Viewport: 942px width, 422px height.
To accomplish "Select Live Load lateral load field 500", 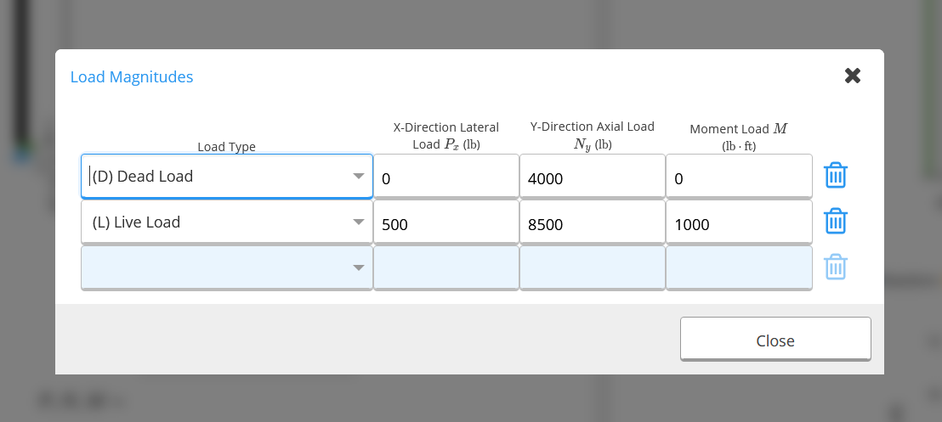I will click(x=445, y=222).
